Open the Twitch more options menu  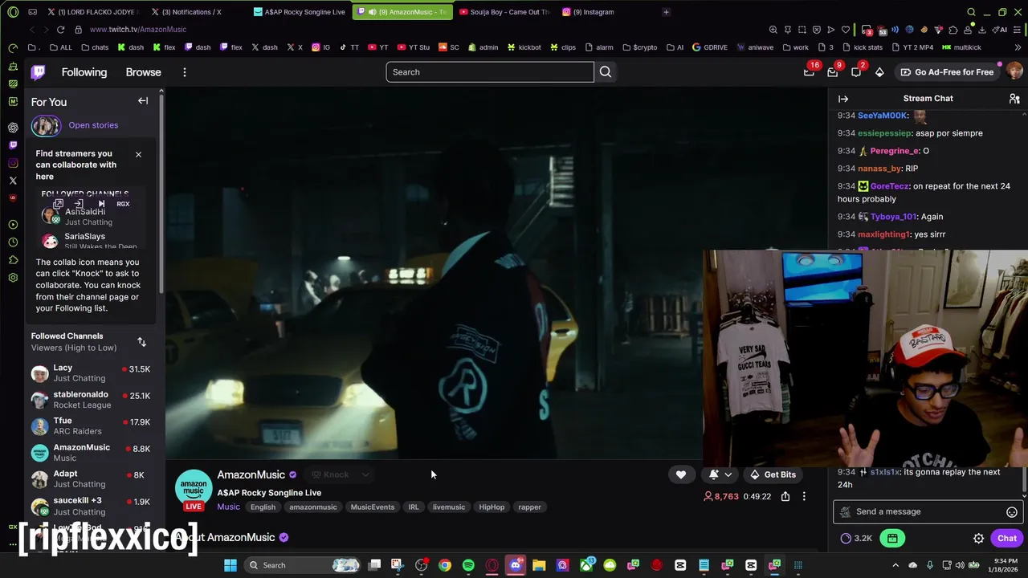184,72
